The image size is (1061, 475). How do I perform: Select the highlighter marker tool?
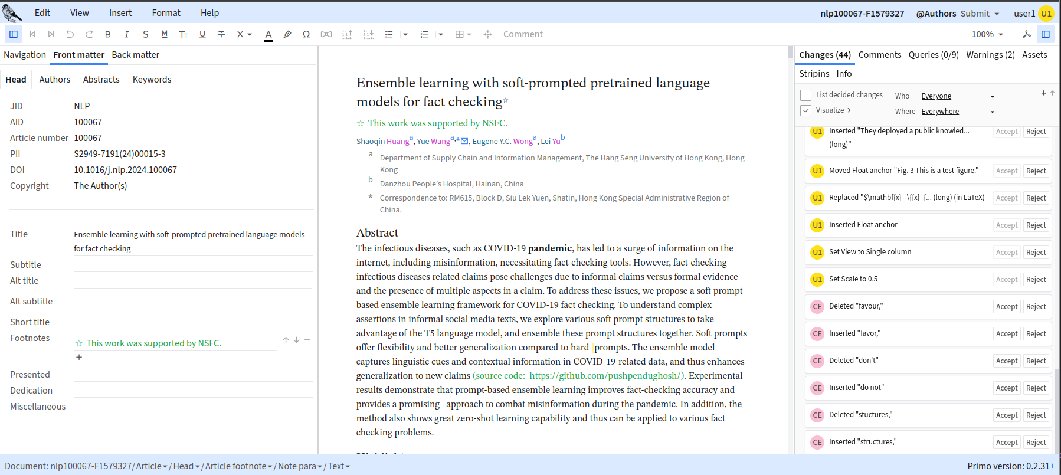point(287,34)
